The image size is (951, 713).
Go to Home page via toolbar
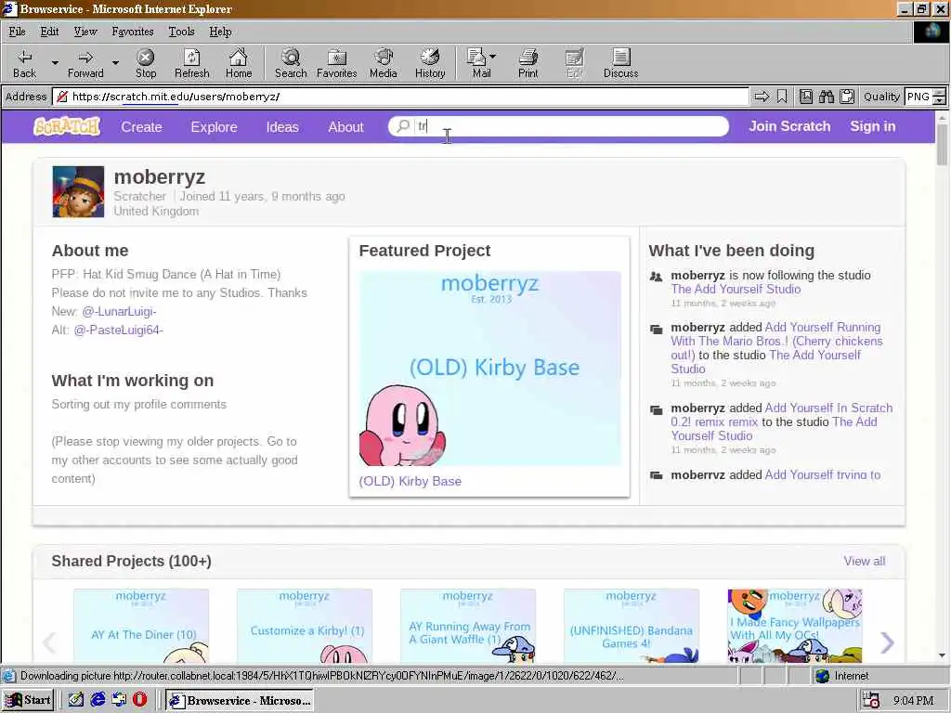[239, 64]
